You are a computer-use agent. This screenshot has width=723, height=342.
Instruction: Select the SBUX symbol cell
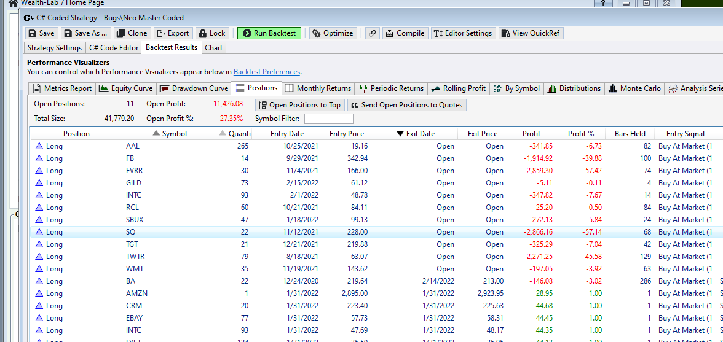click(x=134, y=220)
